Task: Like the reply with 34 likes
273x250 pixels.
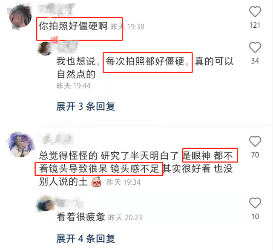Action: tap(255, 47)
